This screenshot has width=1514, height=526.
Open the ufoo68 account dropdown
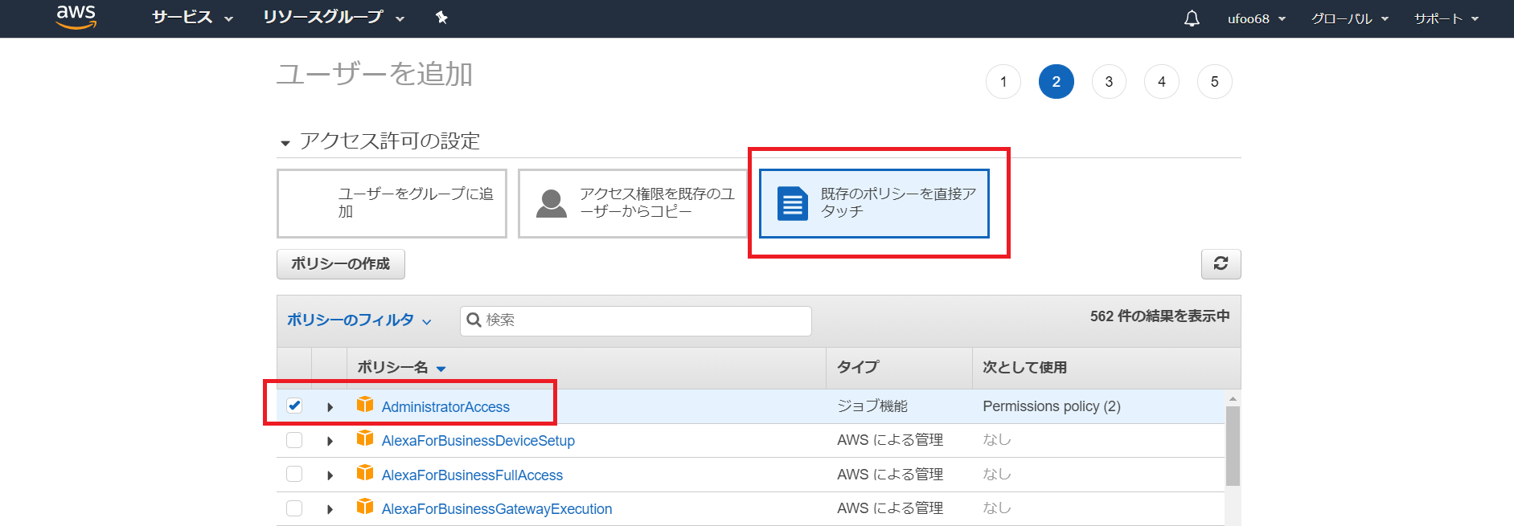click(x=1256, y=18)
